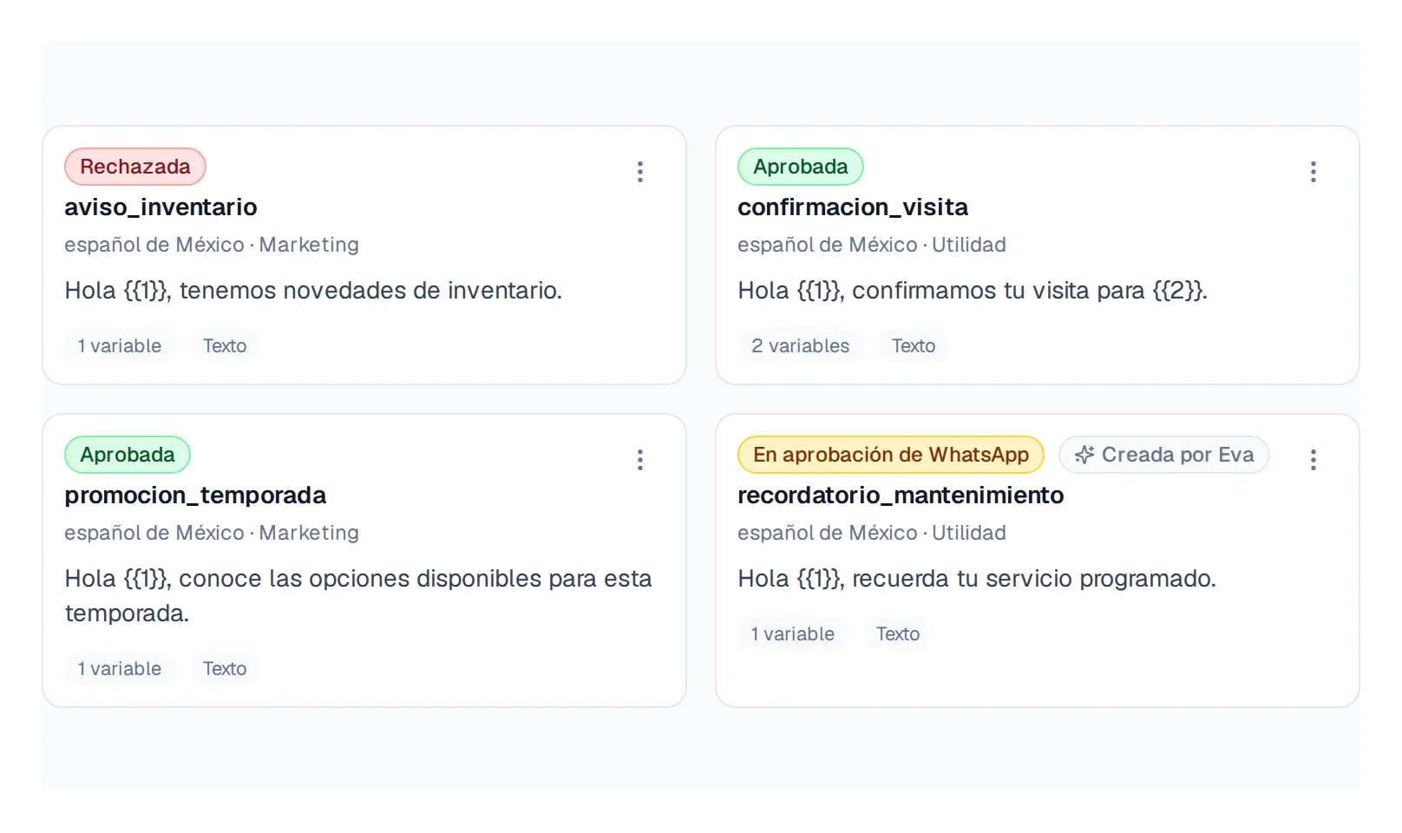Image resolution: width=1402 pixels, height=833 pixels.
Task: Click the Texto tag on promocion_temporada
Action: pos(225,669)
